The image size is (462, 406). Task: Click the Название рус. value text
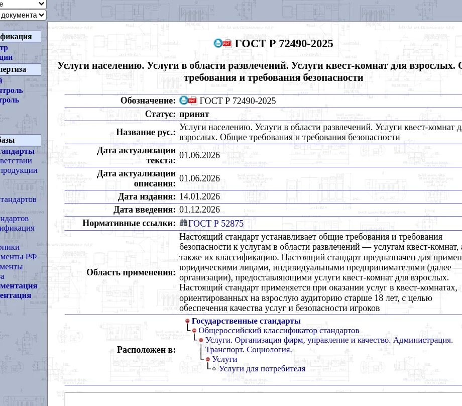320,132
